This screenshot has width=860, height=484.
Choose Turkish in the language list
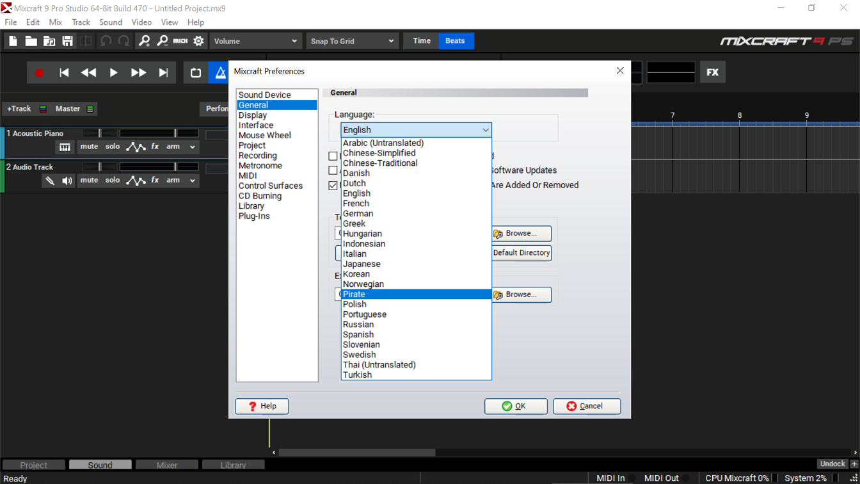pyautogui.click(x=416, y=375)
